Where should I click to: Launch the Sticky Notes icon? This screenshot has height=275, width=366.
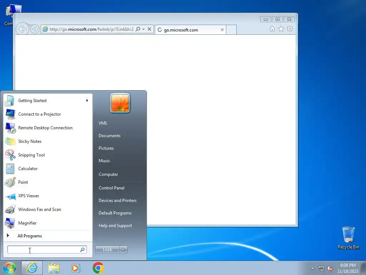click(x=10, y=141)
